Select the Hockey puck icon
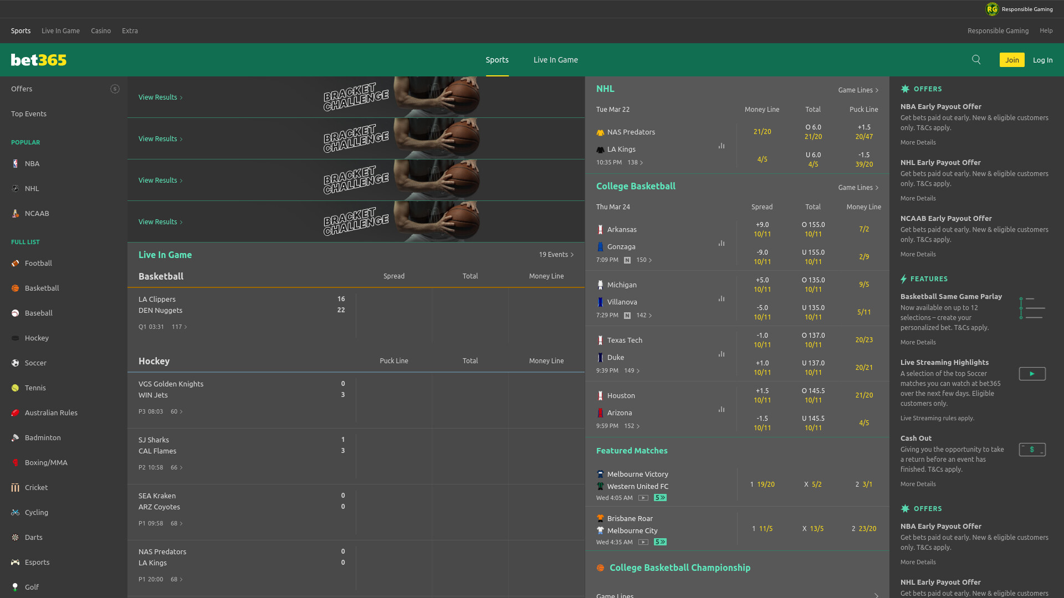Image resolution: width=1064 pixels, height=598 pixels. click(x=16, y=338)
